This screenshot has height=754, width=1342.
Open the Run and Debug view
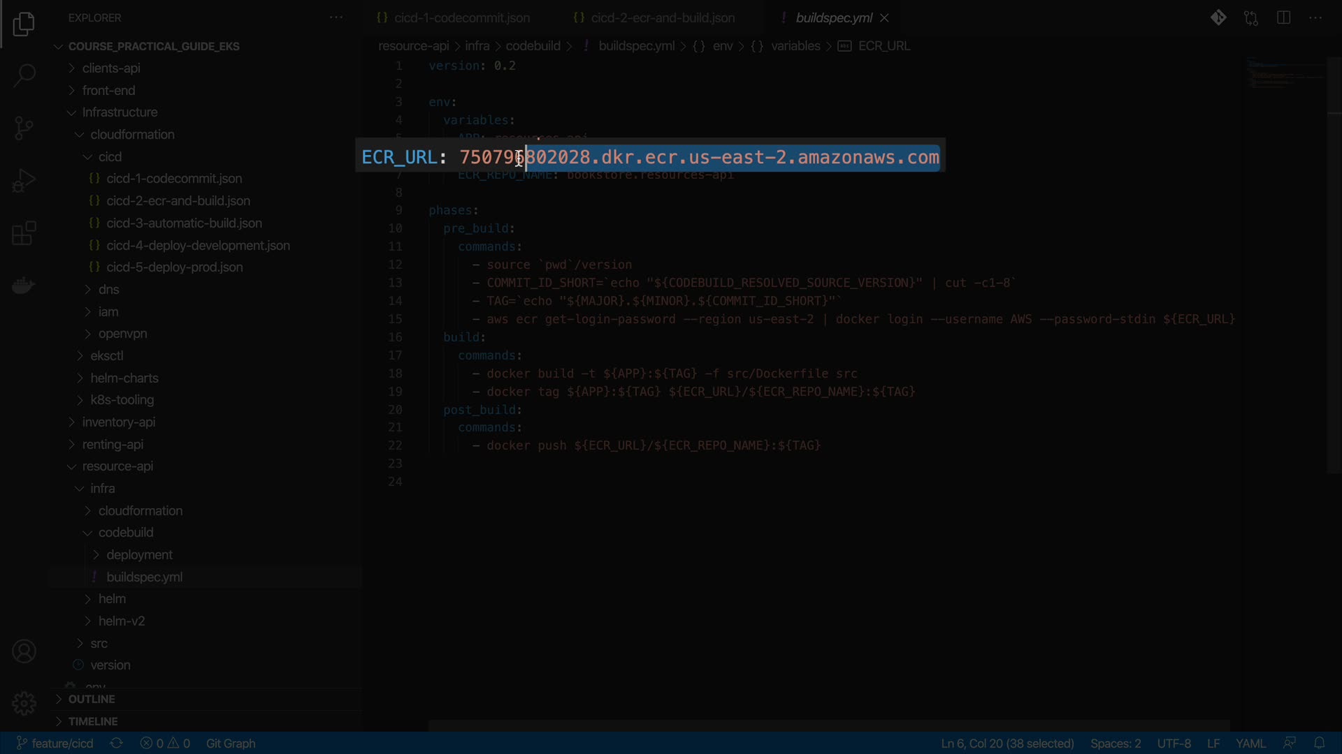tap(24, 181)
